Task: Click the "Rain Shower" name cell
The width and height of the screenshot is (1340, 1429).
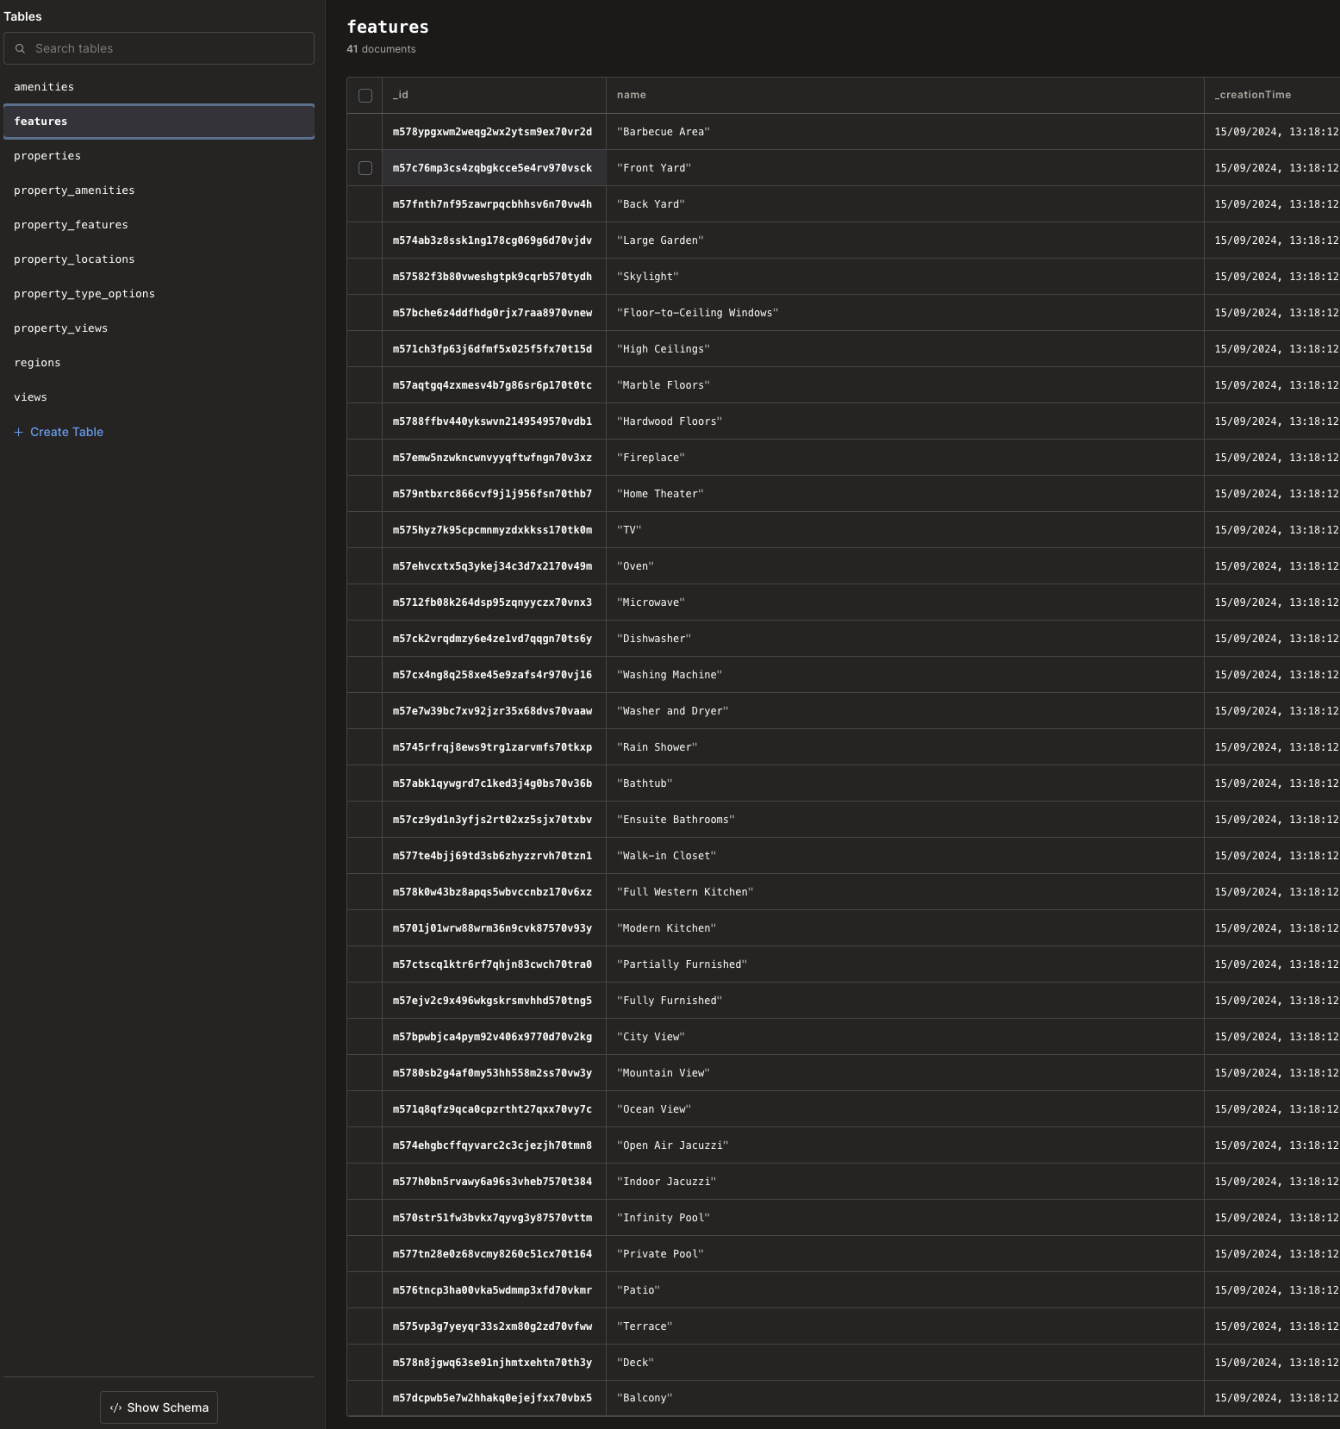Action: pyautogui.click(x=905, y=747)
